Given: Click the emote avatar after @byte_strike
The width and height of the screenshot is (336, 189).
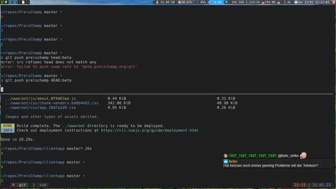Looking at the screenshot, I should [303, 155].
